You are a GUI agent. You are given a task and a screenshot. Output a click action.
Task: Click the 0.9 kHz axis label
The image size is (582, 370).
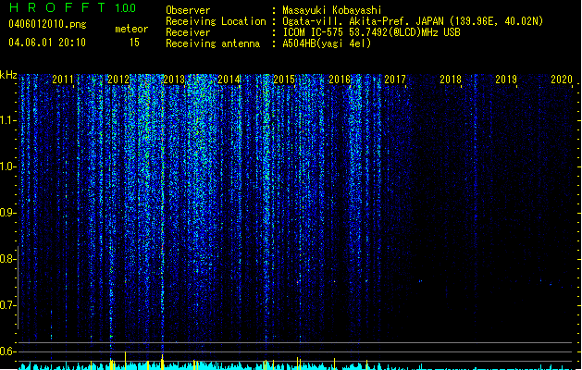pos(7,213)
